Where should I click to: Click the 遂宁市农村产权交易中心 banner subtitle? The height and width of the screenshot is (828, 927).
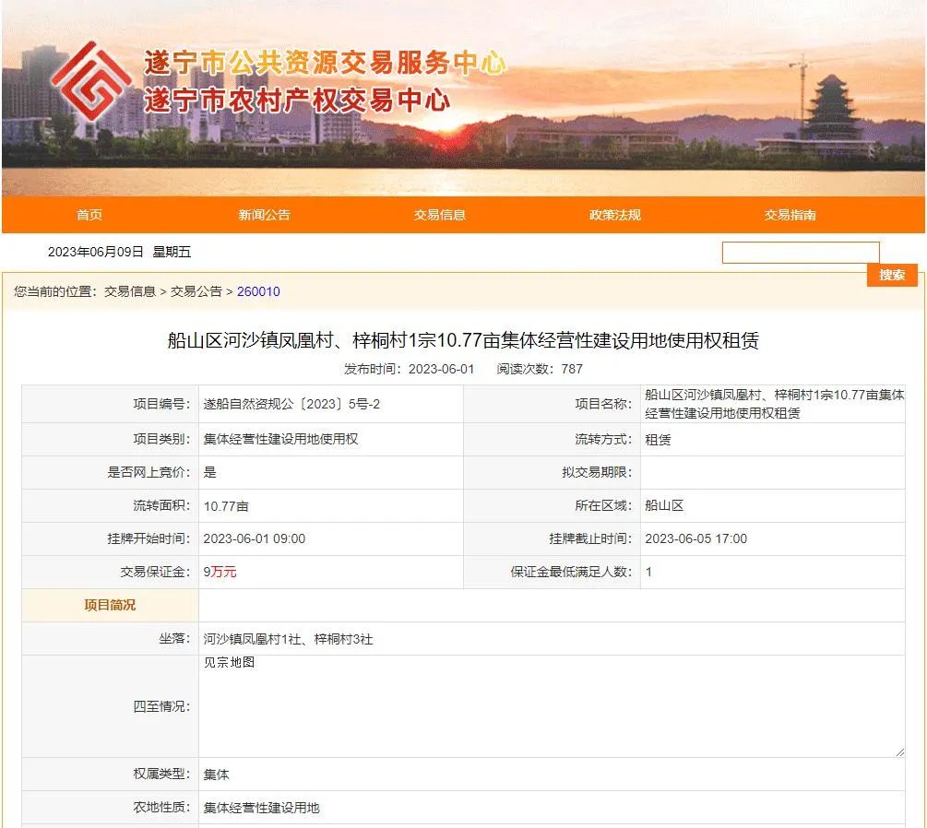296,100
